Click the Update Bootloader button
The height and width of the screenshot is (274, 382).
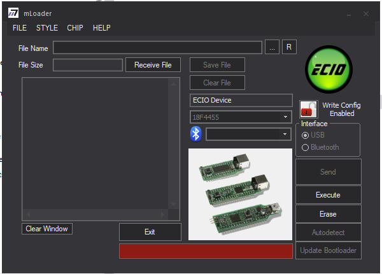329,250
